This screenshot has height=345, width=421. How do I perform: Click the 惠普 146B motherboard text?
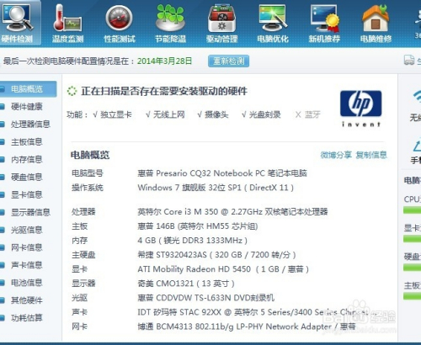click(x=198, y=226)
